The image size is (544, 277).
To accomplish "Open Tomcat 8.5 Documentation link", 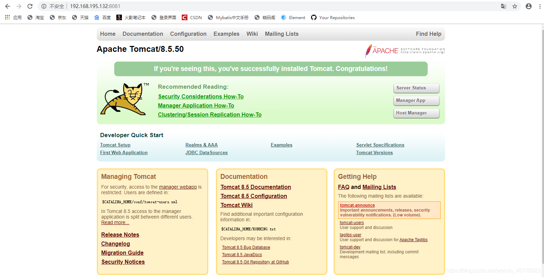I will point(256,187).
